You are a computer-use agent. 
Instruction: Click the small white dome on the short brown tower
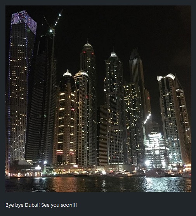click(68, 74)
